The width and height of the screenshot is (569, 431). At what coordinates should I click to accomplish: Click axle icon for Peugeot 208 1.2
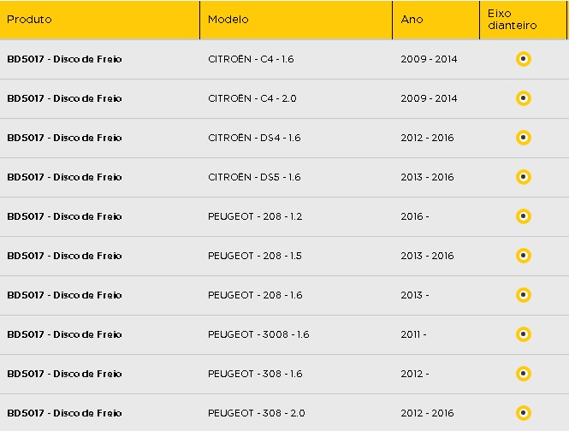click(x=524, y=216)
